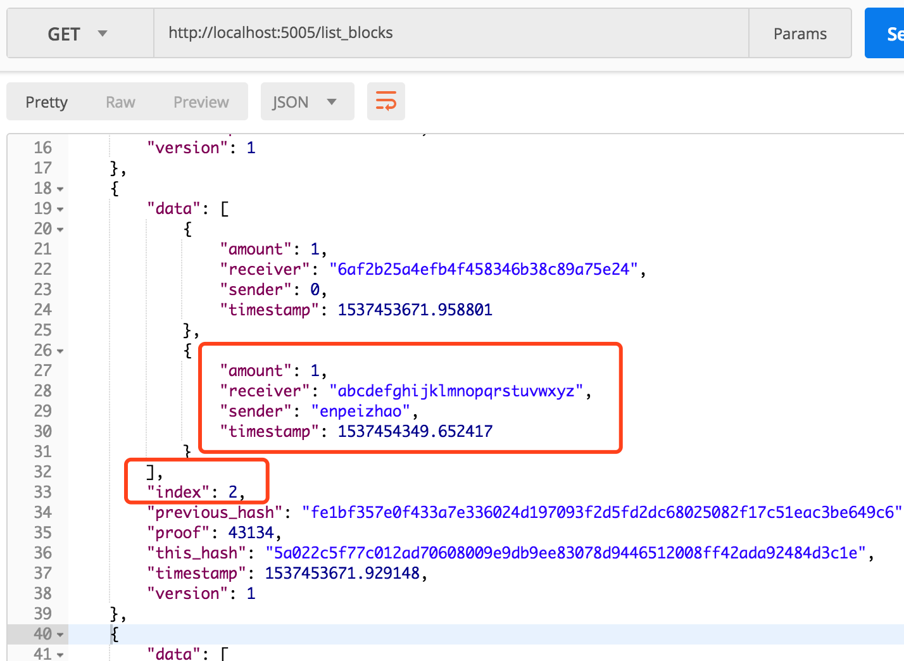Toggle line wrap icon
Viewport: 904px width, 661px height.
click(386, 101)
